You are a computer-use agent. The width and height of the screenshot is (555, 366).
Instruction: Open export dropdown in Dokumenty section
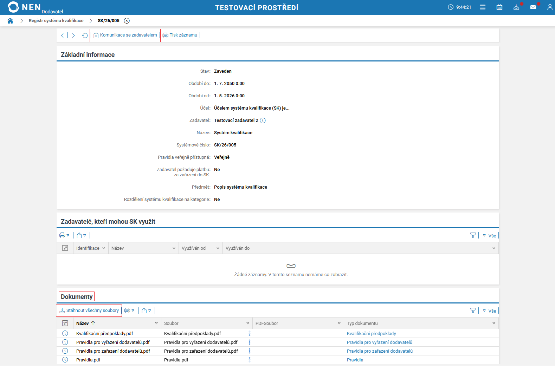(x=146, y=311)
